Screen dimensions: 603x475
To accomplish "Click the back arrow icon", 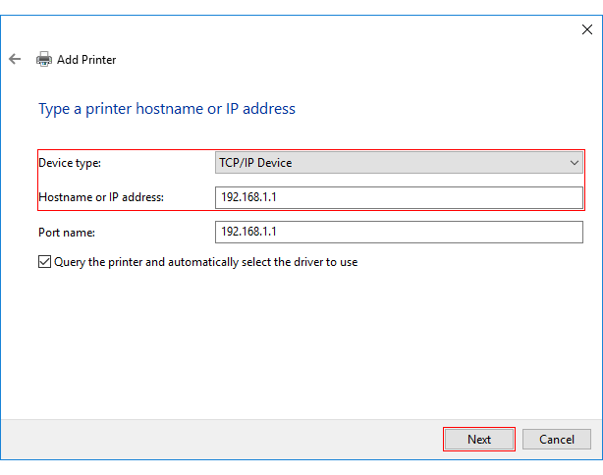I will pyautogui.click(x=15, y=59).
